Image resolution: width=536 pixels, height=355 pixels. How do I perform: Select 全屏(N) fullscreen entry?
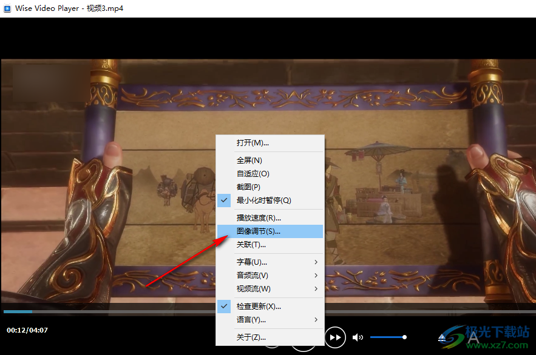[x=270, y=161]
